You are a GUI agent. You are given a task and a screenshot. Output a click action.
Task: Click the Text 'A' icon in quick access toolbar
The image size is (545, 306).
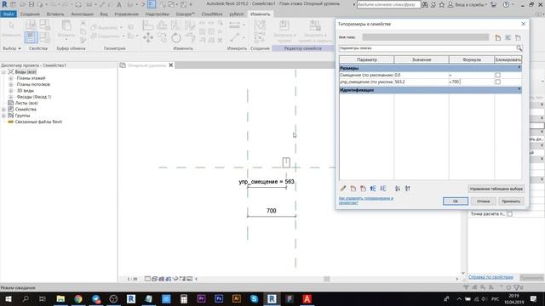[119, 4]
